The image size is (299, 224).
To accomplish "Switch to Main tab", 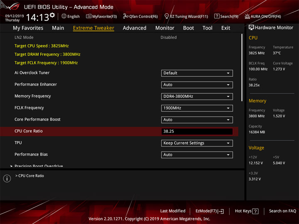I will (x=58, y=28).
